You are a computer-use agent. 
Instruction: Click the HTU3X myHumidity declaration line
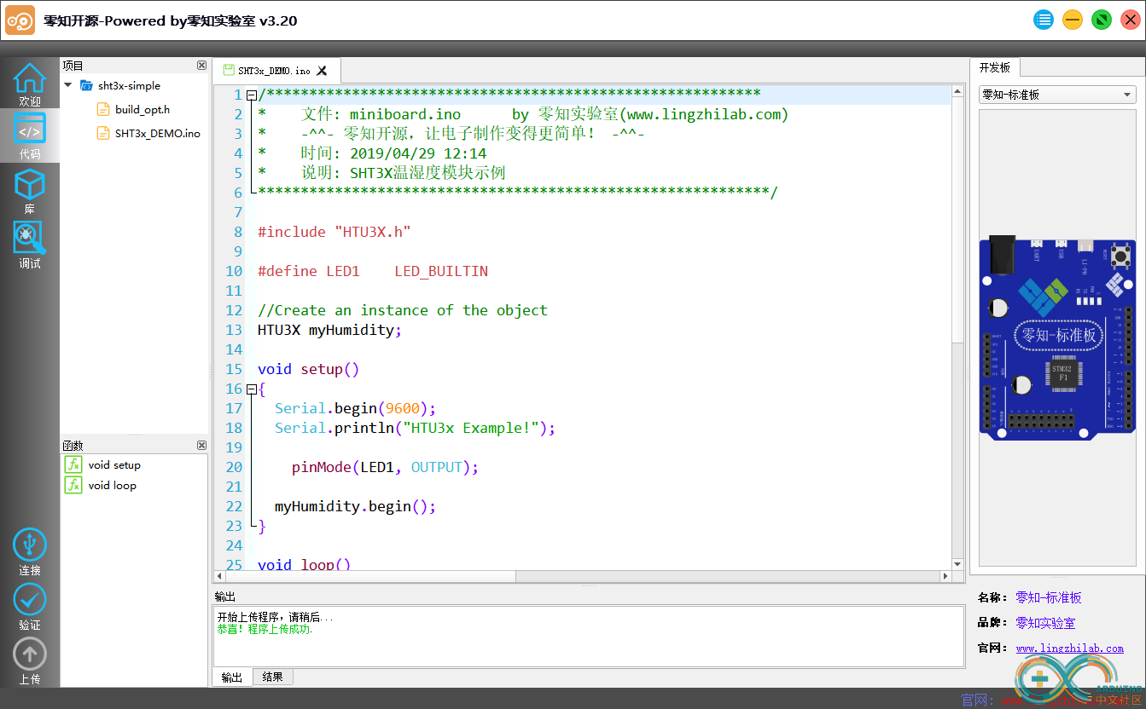(329, 330)
